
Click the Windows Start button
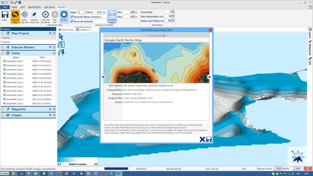tap(5, 173)
